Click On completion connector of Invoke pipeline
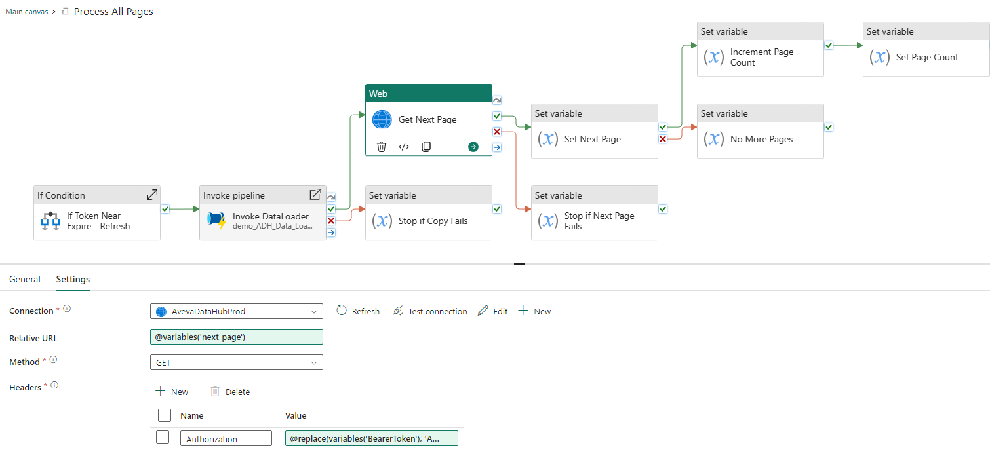The width and height of the screenshot is (990, 454). point(331,232)
